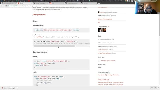
Task: Click '23 downloads in the last day' stat
Action: pos(106,39)
